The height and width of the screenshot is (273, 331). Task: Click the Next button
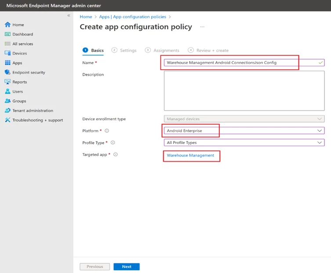(127, 267)
